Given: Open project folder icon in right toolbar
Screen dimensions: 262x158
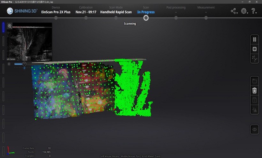Looking at the screenshot, I should pos(254,81).
